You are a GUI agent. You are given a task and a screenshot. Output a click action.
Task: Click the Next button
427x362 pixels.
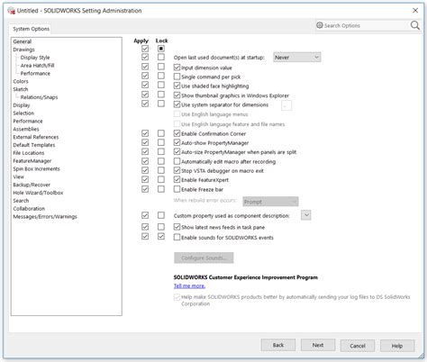coord(318,345)
